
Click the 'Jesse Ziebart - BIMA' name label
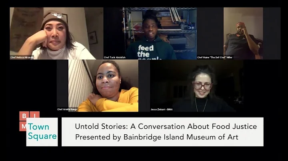coord(162,110)
